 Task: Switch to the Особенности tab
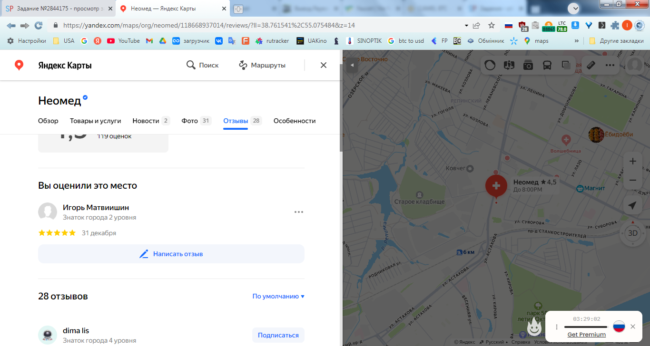click(x=295, y=121)
